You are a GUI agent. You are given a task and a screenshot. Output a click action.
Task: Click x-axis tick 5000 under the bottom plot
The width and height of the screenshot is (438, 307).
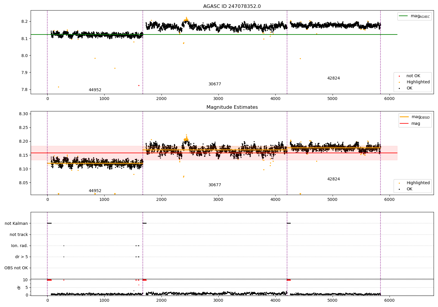(x=332, y=300)
